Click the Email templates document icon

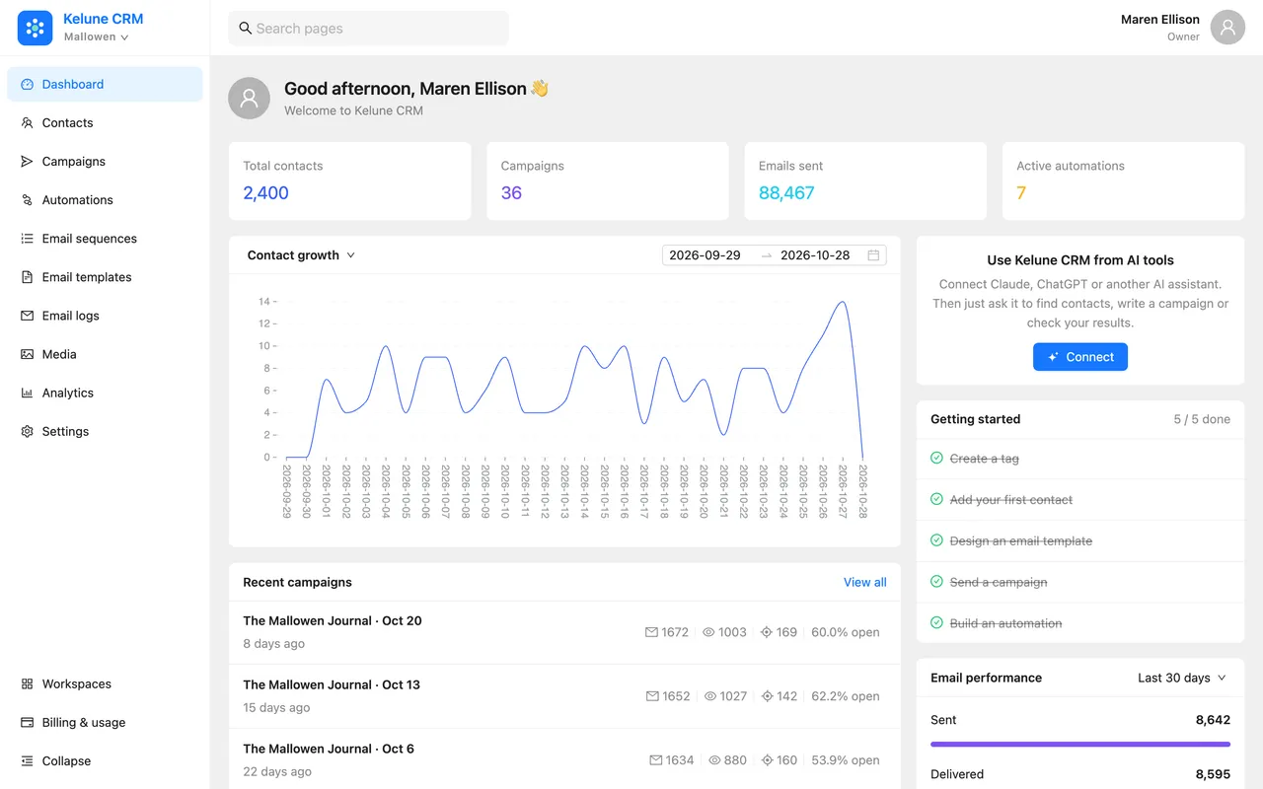point(28,277)
